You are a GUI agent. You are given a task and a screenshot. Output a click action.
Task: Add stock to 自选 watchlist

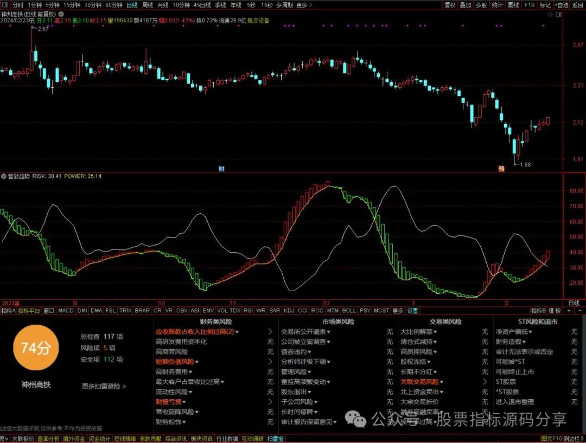pos(562,5)
